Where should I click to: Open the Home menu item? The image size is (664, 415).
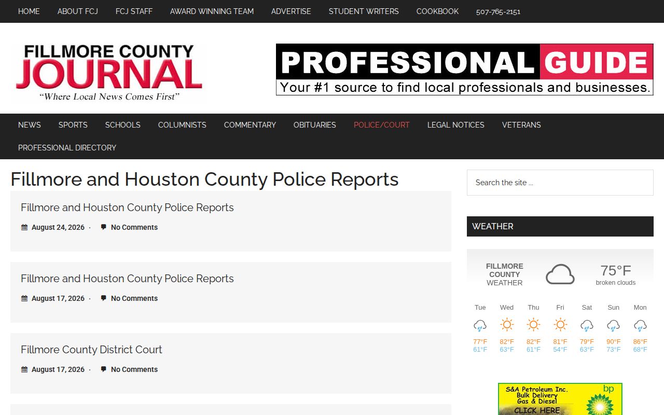point(29,11)
